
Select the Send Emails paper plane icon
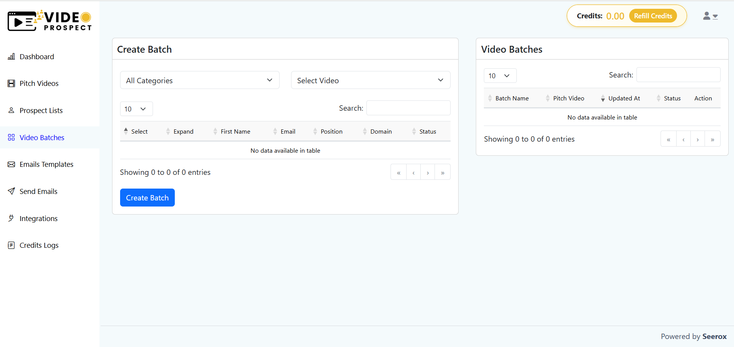11,191
